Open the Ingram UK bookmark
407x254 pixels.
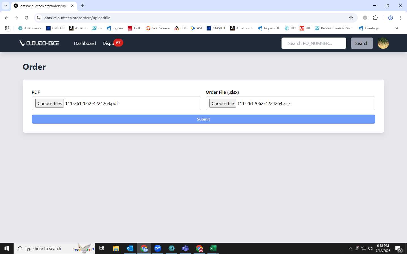269,28
